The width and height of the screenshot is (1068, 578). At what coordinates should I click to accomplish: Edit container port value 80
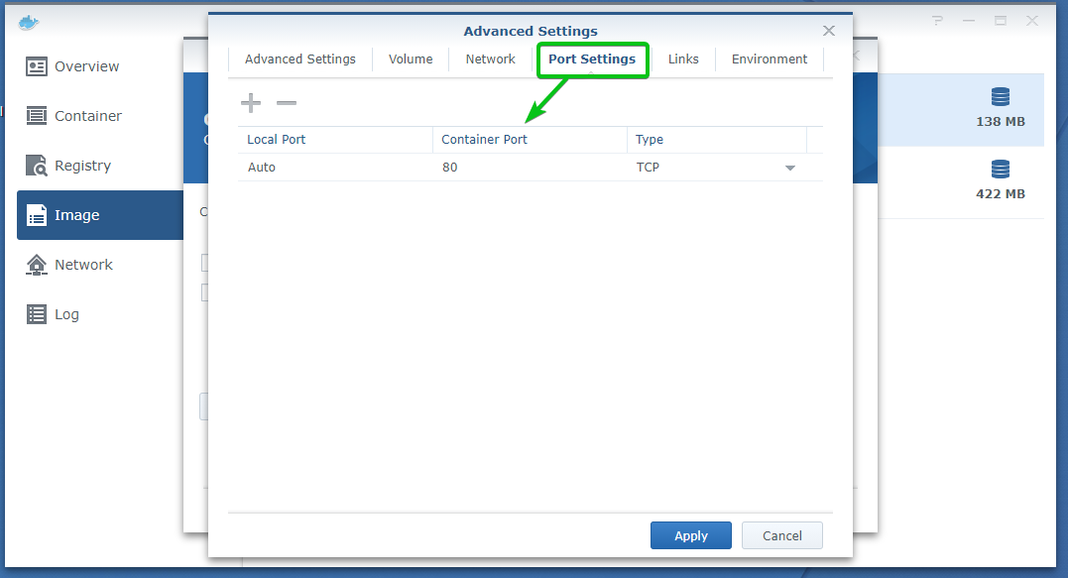point(530,168)
